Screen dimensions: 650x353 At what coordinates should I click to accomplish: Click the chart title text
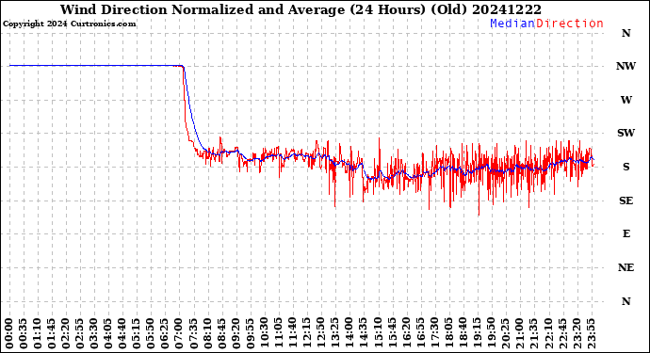pyautogui.click(x=301, y=9)
